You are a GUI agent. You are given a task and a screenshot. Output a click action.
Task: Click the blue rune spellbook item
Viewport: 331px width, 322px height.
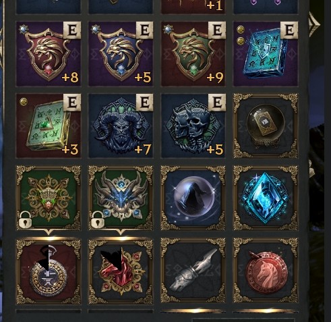click(266, 54)
